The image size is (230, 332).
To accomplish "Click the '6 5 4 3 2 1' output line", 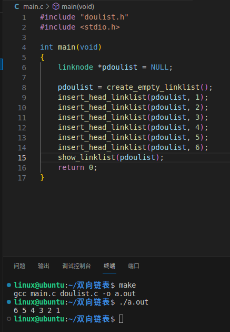I will pyautogui.click(x=37, y=310).
